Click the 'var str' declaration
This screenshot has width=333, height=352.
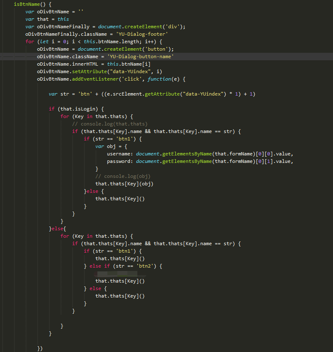(x=59, y=94)
